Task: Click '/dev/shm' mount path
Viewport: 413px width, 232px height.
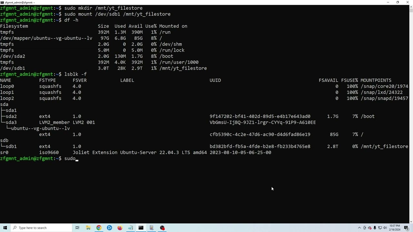Action: tap(170, 44)
